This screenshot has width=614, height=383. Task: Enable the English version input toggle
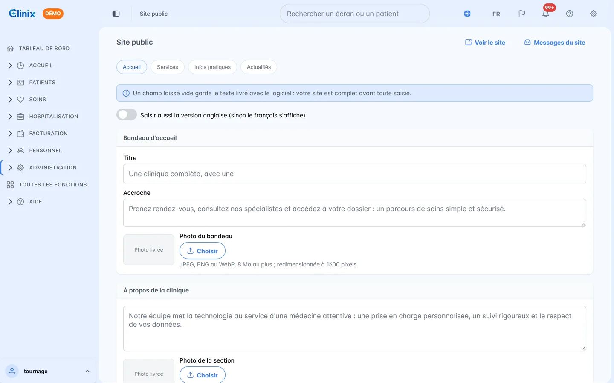[127, 115]
